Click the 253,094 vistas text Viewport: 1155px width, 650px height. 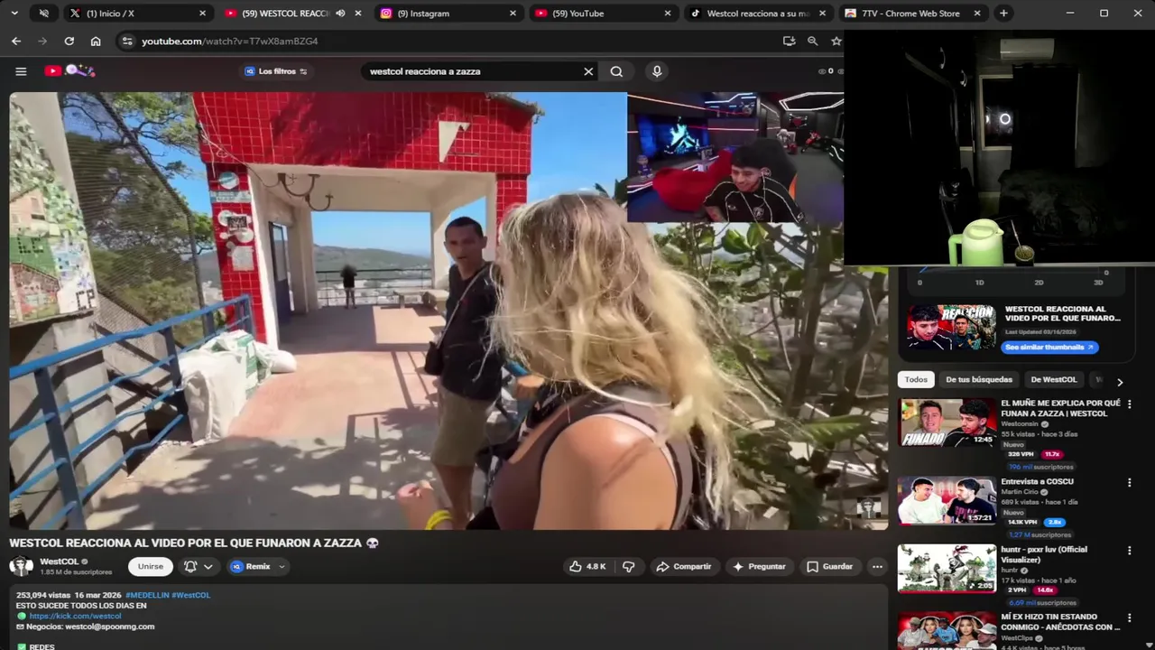tap(42, 595)
